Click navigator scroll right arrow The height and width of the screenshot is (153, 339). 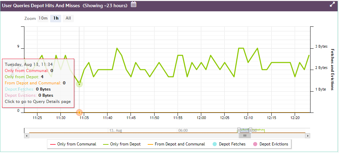click(308, 136)
